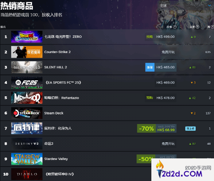Open the Destiny 2 game thumbnail

(x=27, y=144)
